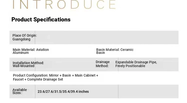Click the Main Material Aviation Aluminum entry
Screen dimensions: 187x103
click(31, 51)
